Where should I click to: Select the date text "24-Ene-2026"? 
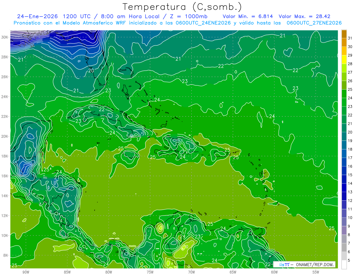37,16
